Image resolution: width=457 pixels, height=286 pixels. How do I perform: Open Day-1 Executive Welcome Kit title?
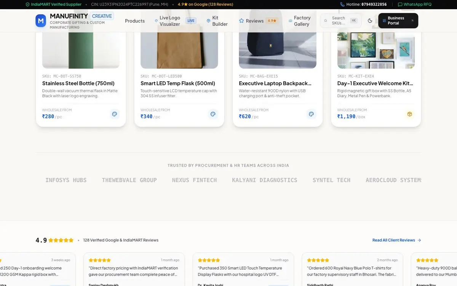pyautogui.click(x=375, y=84)
